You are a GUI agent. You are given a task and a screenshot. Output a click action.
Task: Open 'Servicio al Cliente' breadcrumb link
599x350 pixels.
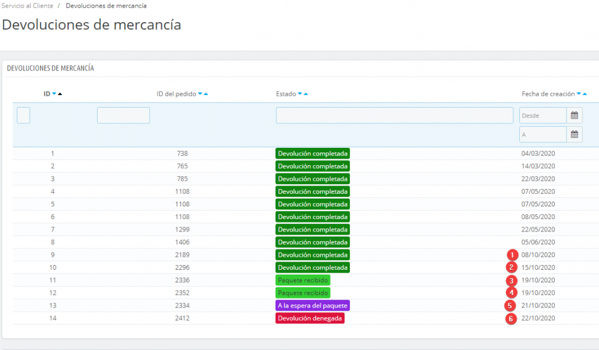tap(28, 6)
